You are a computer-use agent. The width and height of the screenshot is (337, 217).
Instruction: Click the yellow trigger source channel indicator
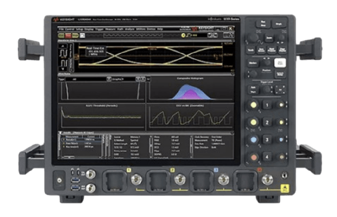click(x=183, y=35)
